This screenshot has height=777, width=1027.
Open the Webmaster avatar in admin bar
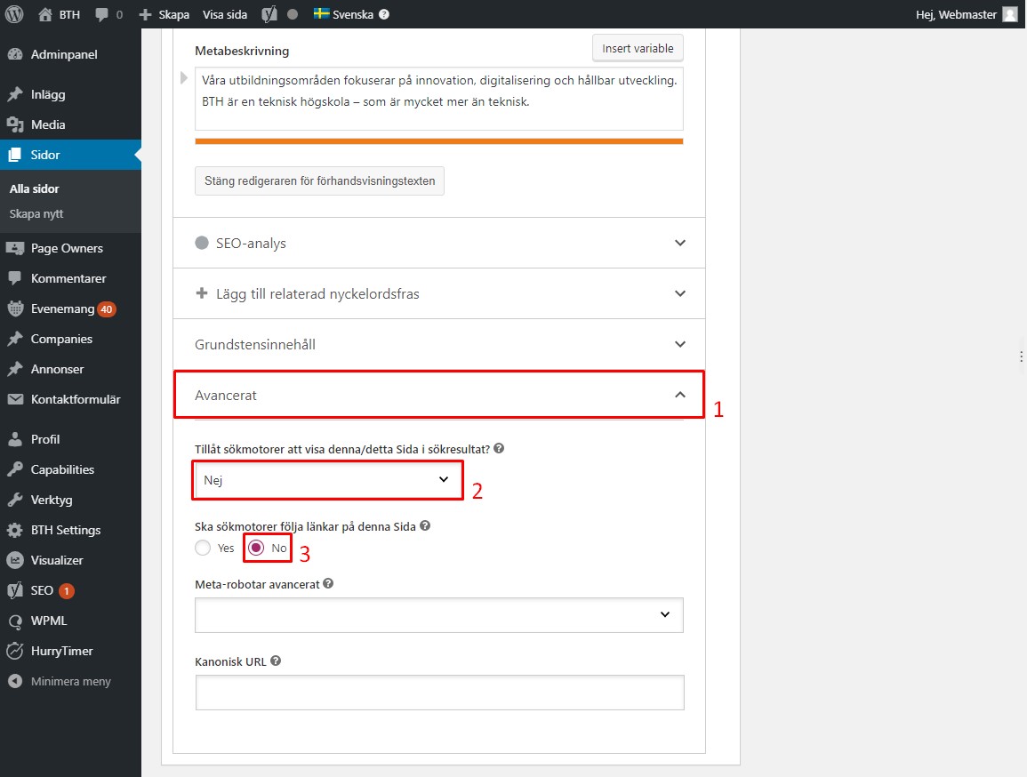coord(1010,14)
